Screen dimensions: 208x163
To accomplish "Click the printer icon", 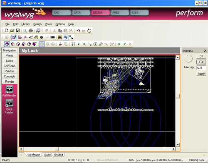I will [31, 31].
